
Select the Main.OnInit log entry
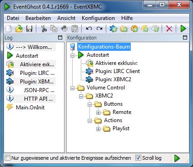[x=30, y=108]
